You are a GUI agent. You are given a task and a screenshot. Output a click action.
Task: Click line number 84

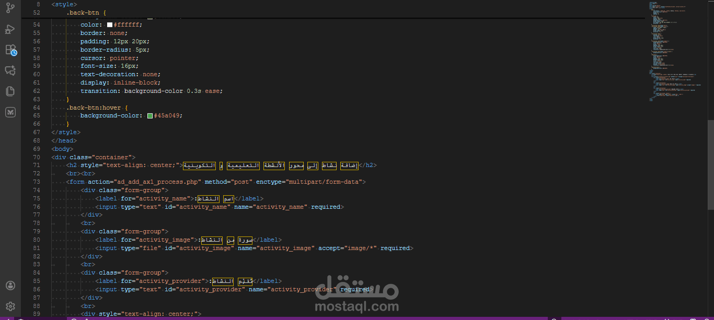[x=37, y=273]
